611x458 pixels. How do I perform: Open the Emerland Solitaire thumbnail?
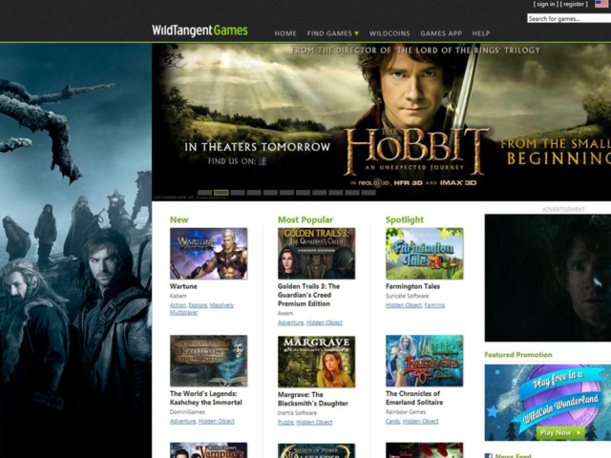(x=424, y=361)
